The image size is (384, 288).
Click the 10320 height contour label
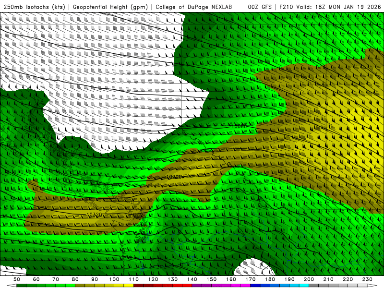pos(94,215)
